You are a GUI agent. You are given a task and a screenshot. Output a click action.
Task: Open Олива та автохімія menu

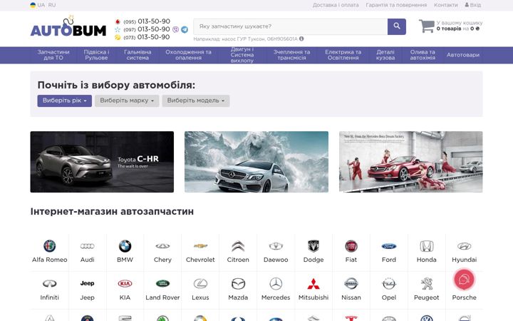[423, 55]
